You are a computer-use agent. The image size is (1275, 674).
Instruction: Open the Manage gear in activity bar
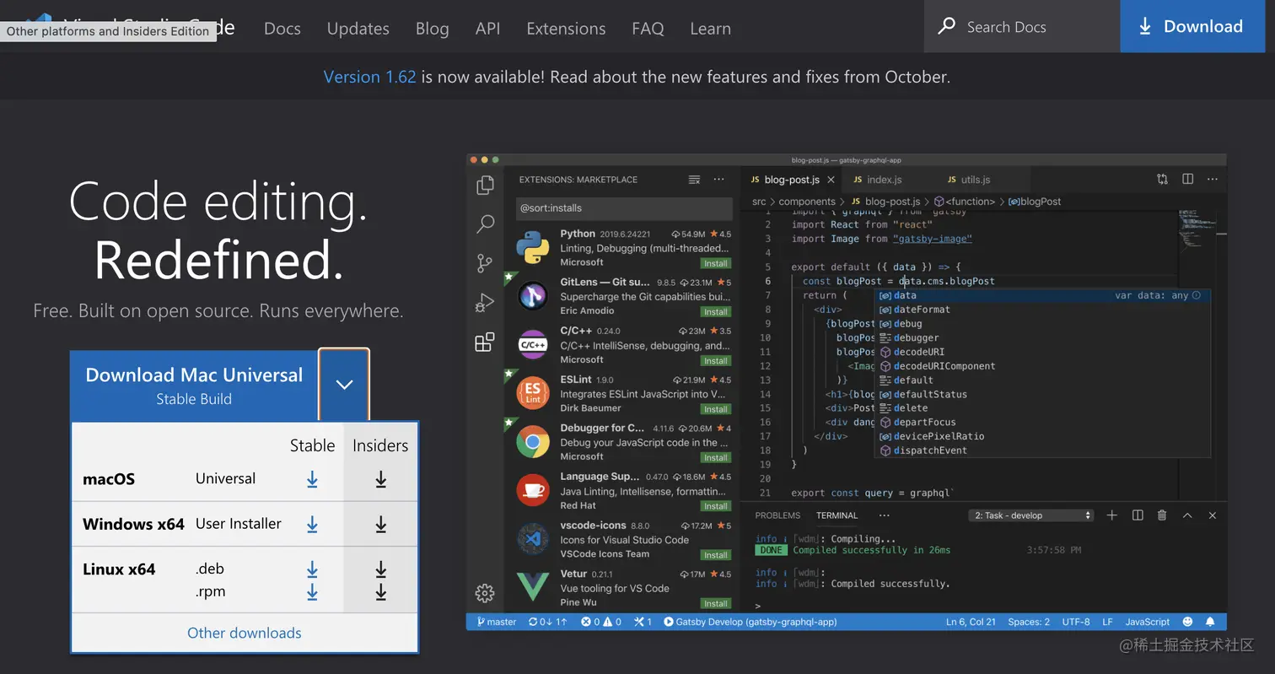click(485, 593)
